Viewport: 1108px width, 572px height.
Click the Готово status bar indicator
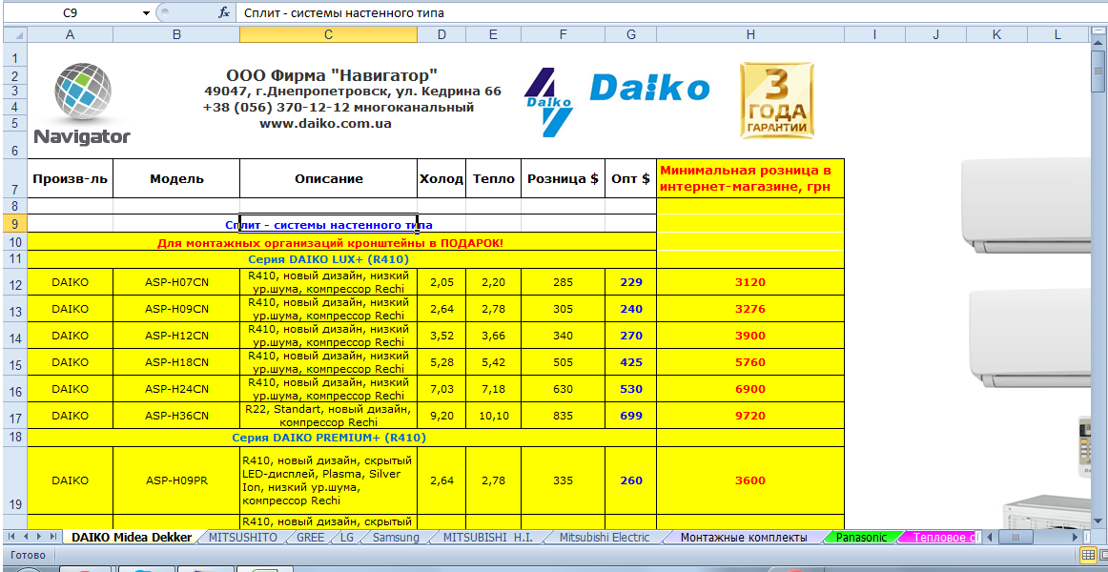[x=29, y=555]
